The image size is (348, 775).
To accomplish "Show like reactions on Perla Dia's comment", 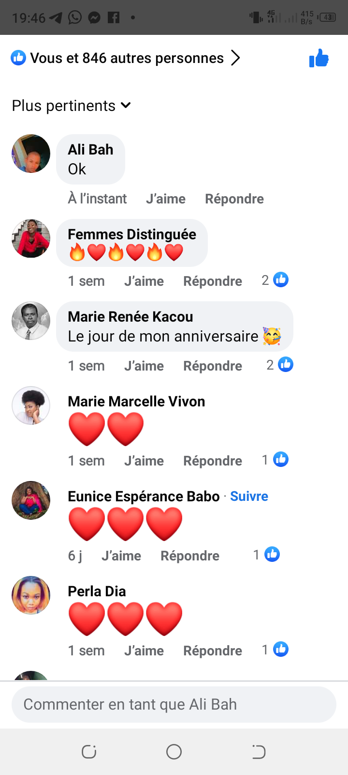I will (x=275, y=650).
